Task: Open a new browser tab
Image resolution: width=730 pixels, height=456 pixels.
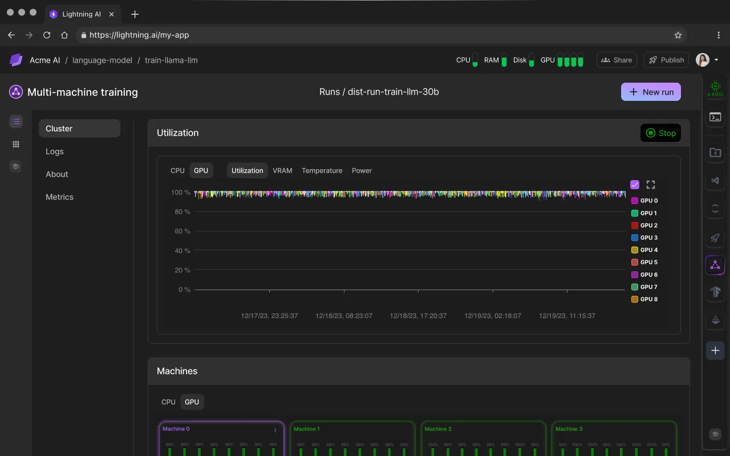Action: (x=135, y=14)
